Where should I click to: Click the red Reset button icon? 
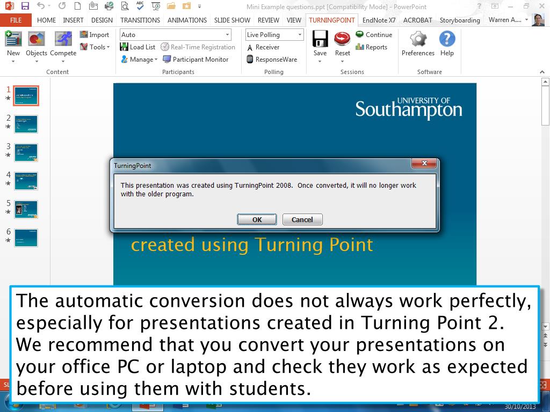pyautogui.click(x=342, y=39)
